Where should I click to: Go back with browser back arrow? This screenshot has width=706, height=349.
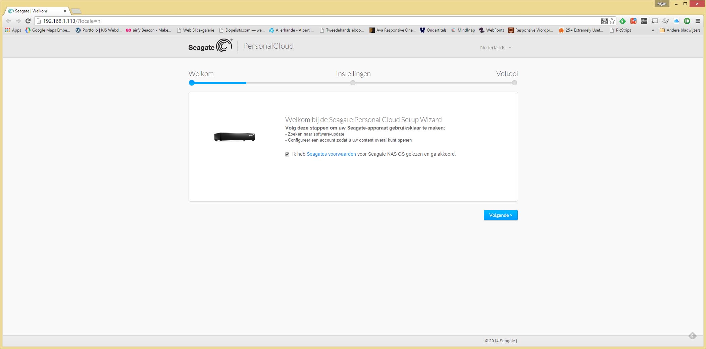coord(9,21)
